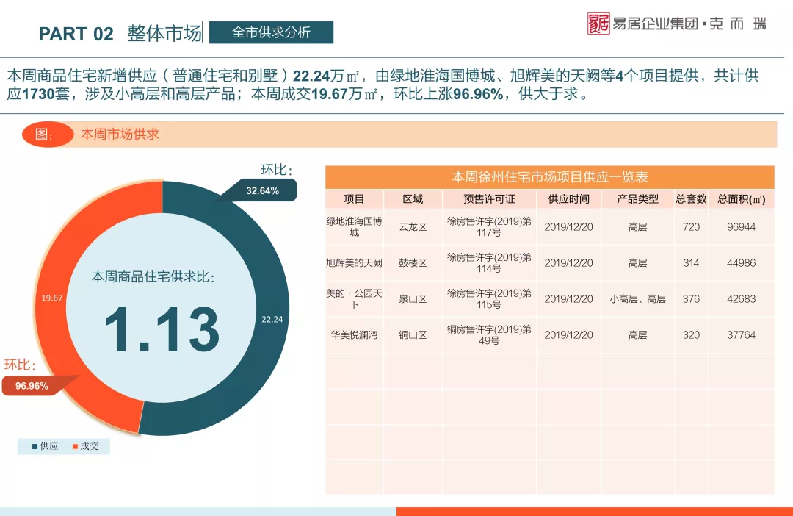Viewport: 793px width, 516px height.
Task: Click the 37764 total area cell
Action: 742,334
